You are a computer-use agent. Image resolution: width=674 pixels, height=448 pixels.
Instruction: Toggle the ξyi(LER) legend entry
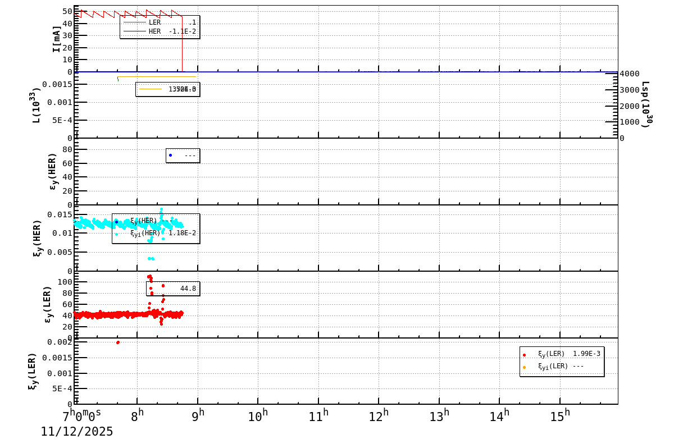click(x=553, y=368)
